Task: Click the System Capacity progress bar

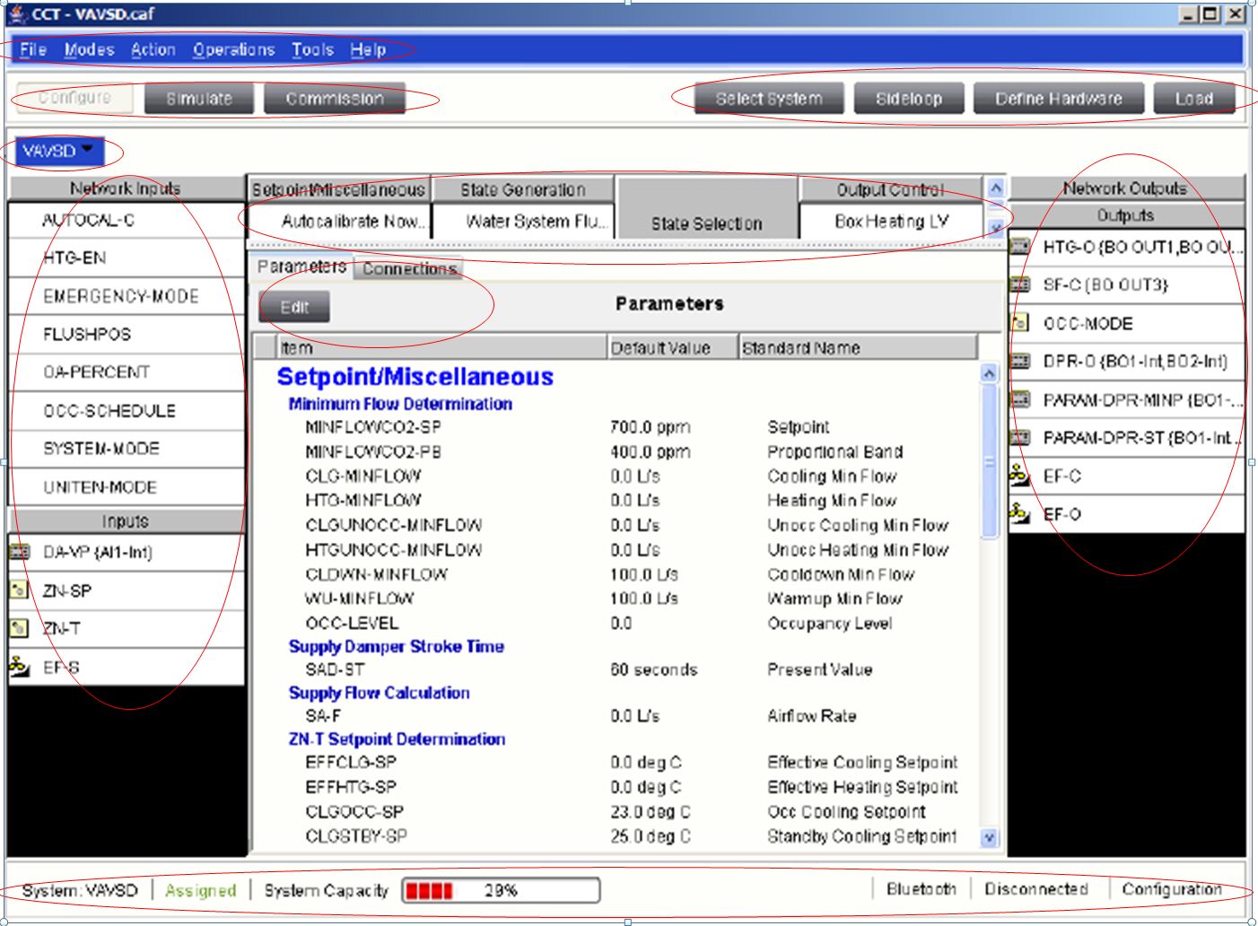Action: [x=501, y=890]
